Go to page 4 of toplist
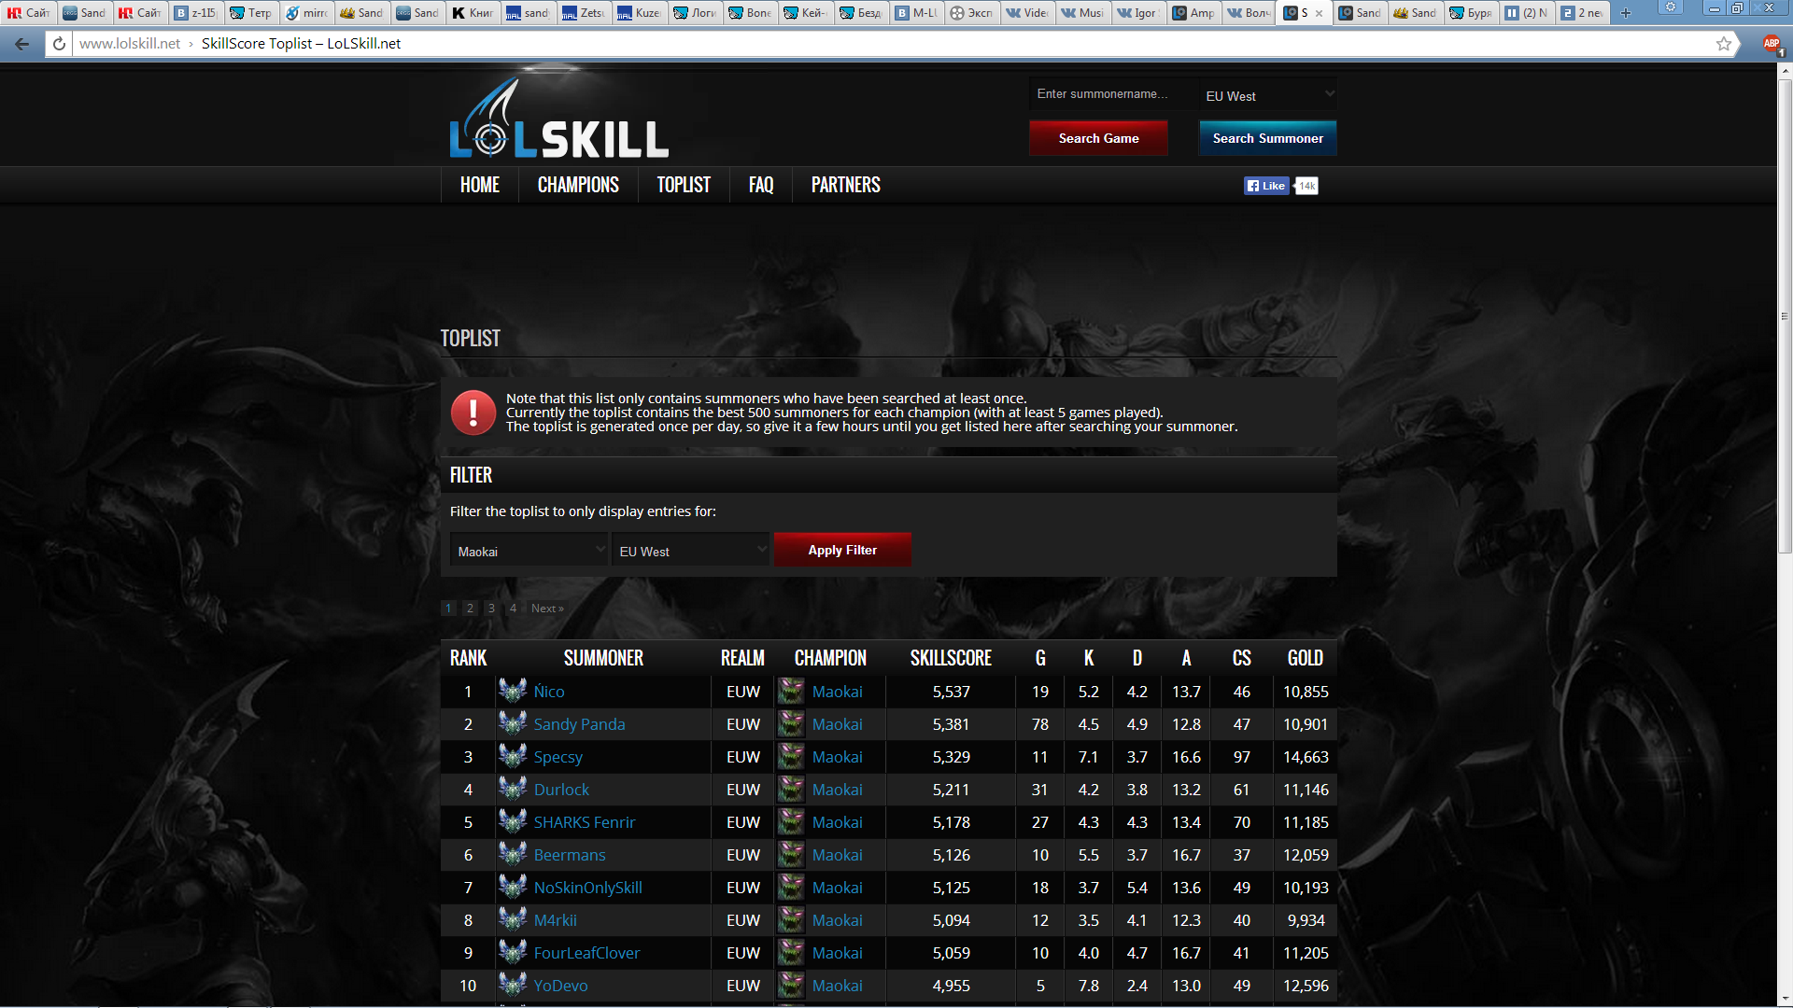This screenshot has height=1008, width=1793. point(513,608)
